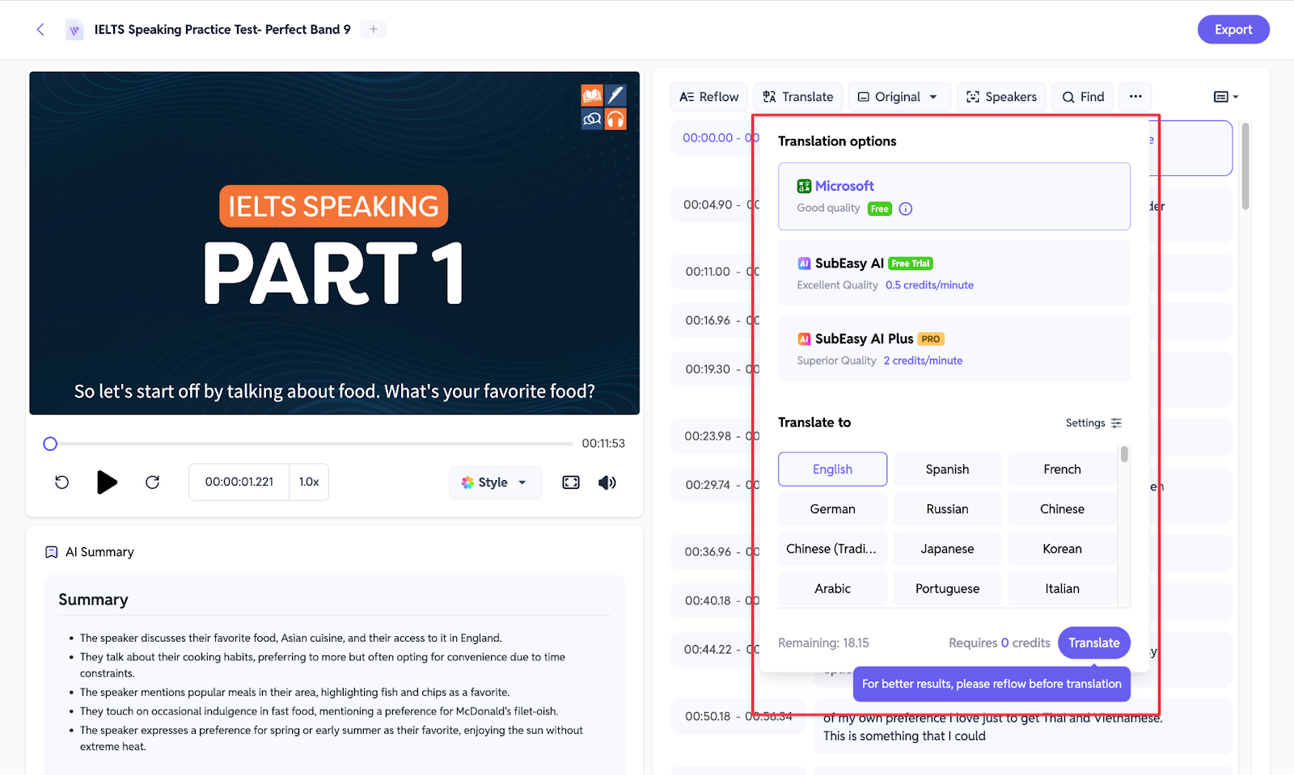This screenshot has width=1294, height=775.
Task: Choose Chinese (Traditional) as target language
Action: 832,549
